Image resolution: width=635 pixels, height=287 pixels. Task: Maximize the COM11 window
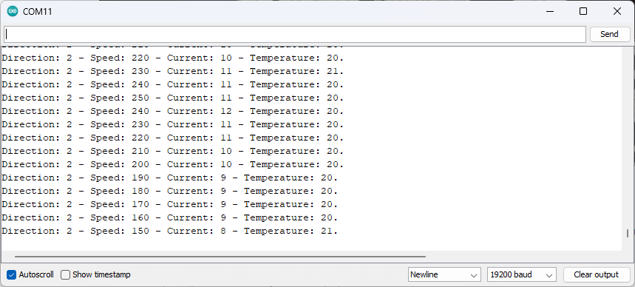pos(583,11)
